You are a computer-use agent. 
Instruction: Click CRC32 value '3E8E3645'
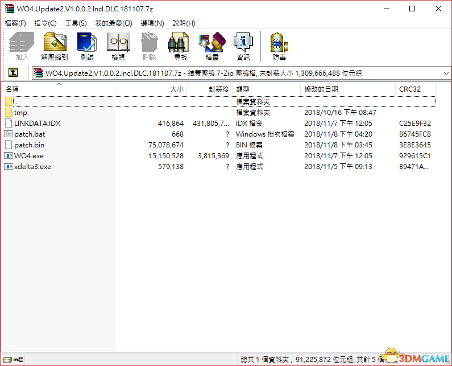point(415,145)
